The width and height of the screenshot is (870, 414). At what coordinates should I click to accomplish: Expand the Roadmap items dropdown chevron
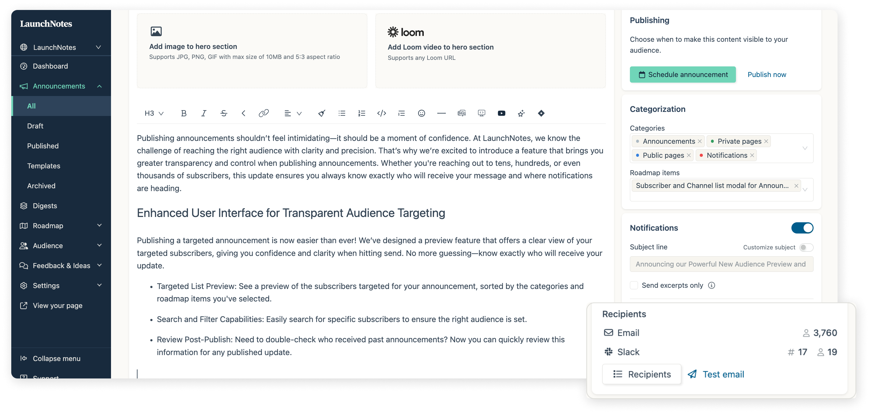805,190
